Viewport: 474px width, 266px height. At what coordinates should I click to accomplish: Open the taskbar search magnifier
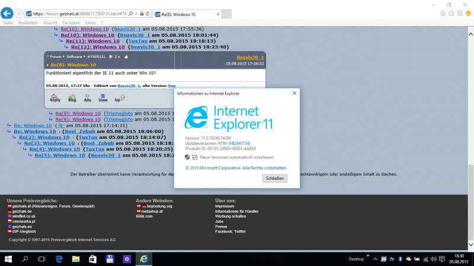(x=25, y=259)
